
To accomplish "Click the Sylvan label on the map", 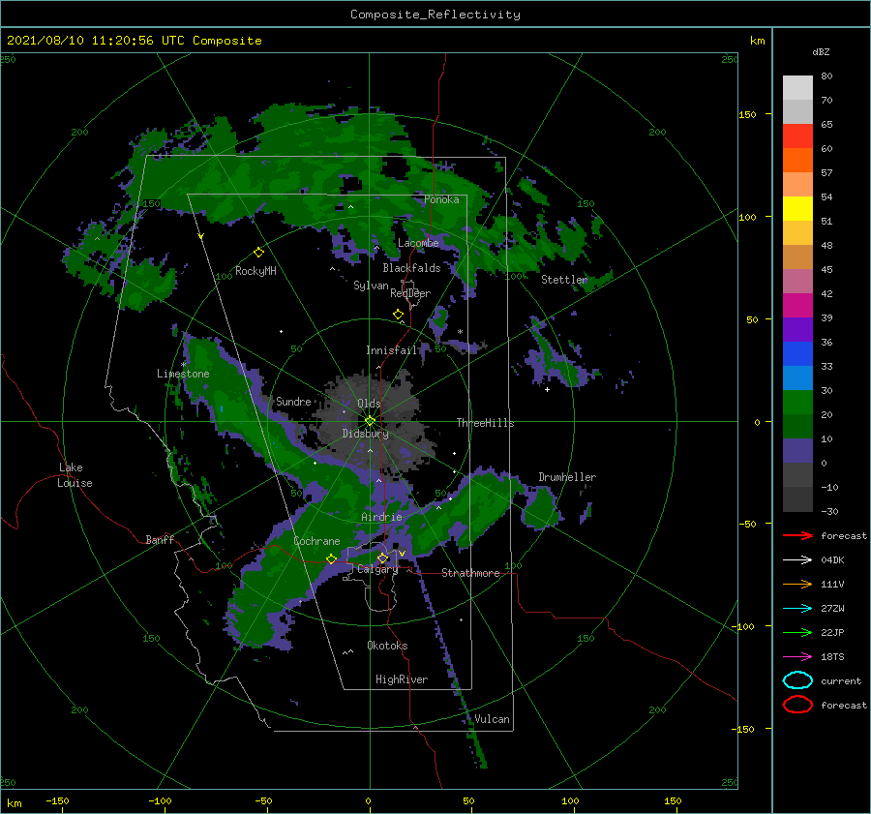I will pyautogui.click(x=371, y=286).
